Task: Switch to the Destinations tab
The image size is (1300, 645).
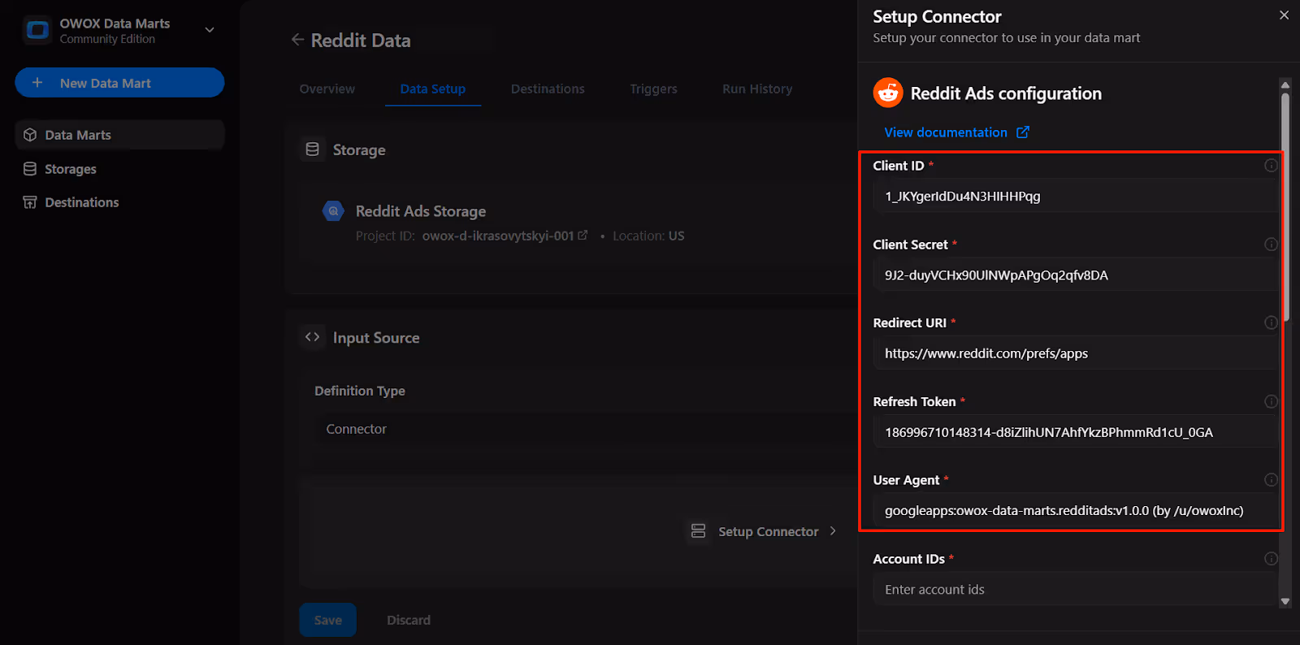Action: coord(548,89)
